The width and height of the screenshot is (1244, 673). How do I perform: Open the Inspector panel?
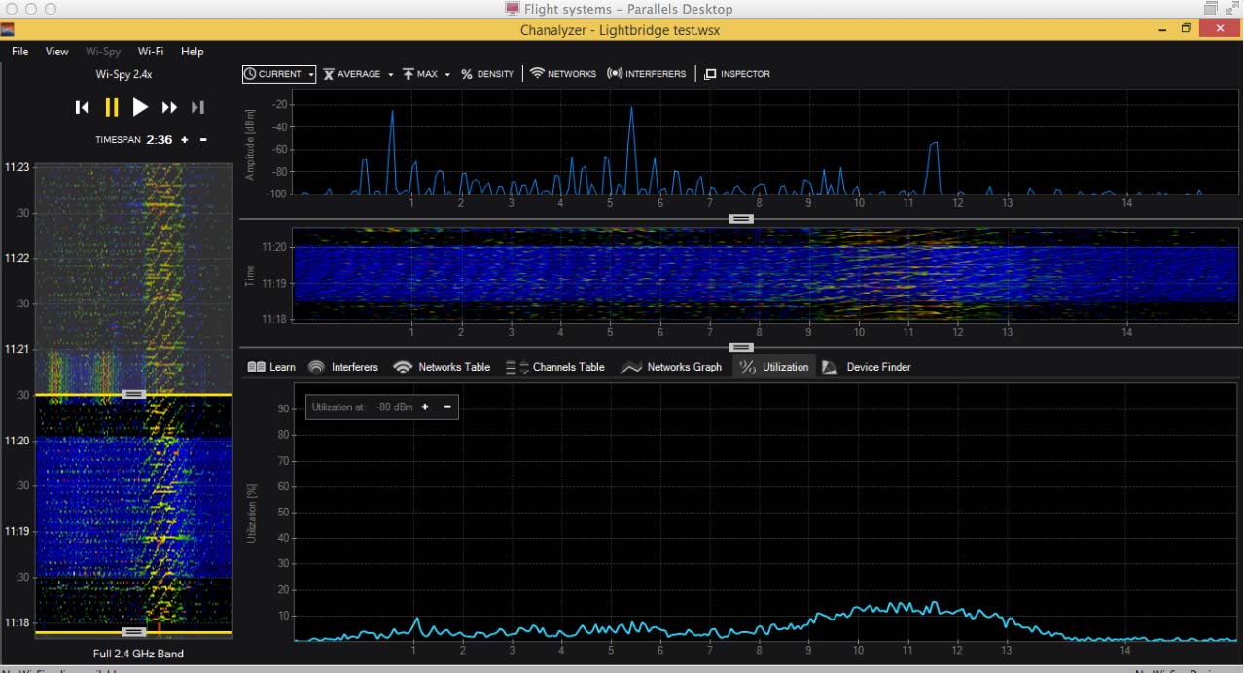pos(736,74)
